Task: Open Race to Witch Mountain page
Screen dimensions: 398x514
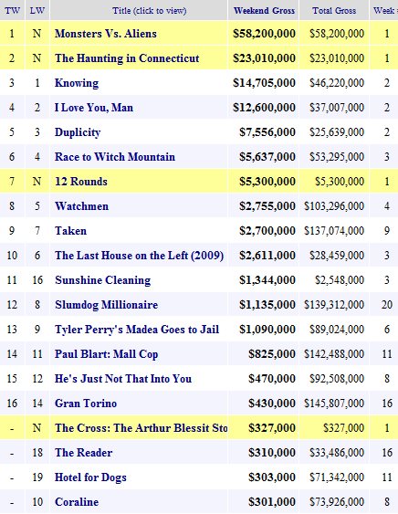Action: click(115, 157)
